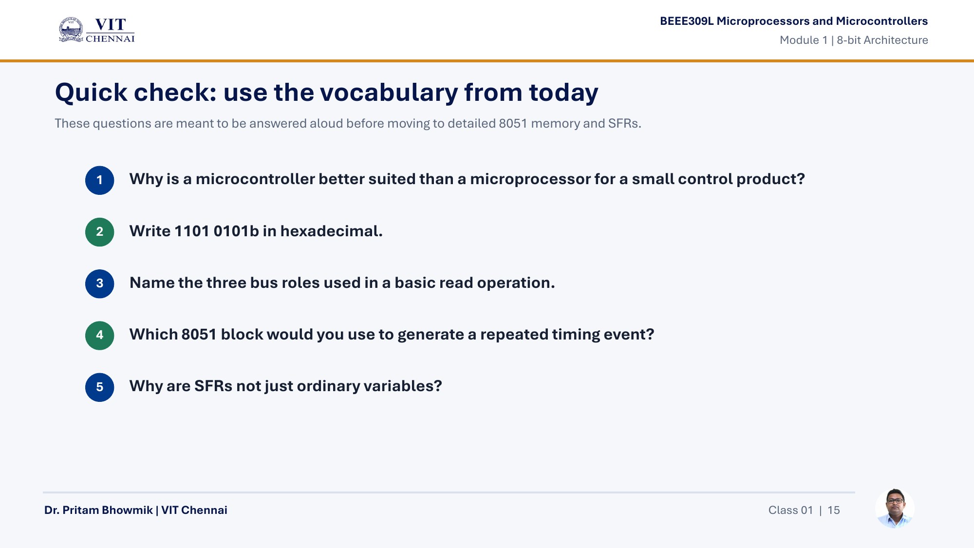Viewport: 974px width, 548px height.
Task: Select the microcontroller versus microprocessor question
Action: pyautogui.click(x=467, y=179)
